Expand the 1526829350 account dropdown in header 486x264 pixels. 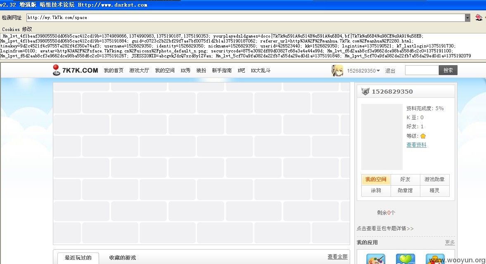(363, 71)
